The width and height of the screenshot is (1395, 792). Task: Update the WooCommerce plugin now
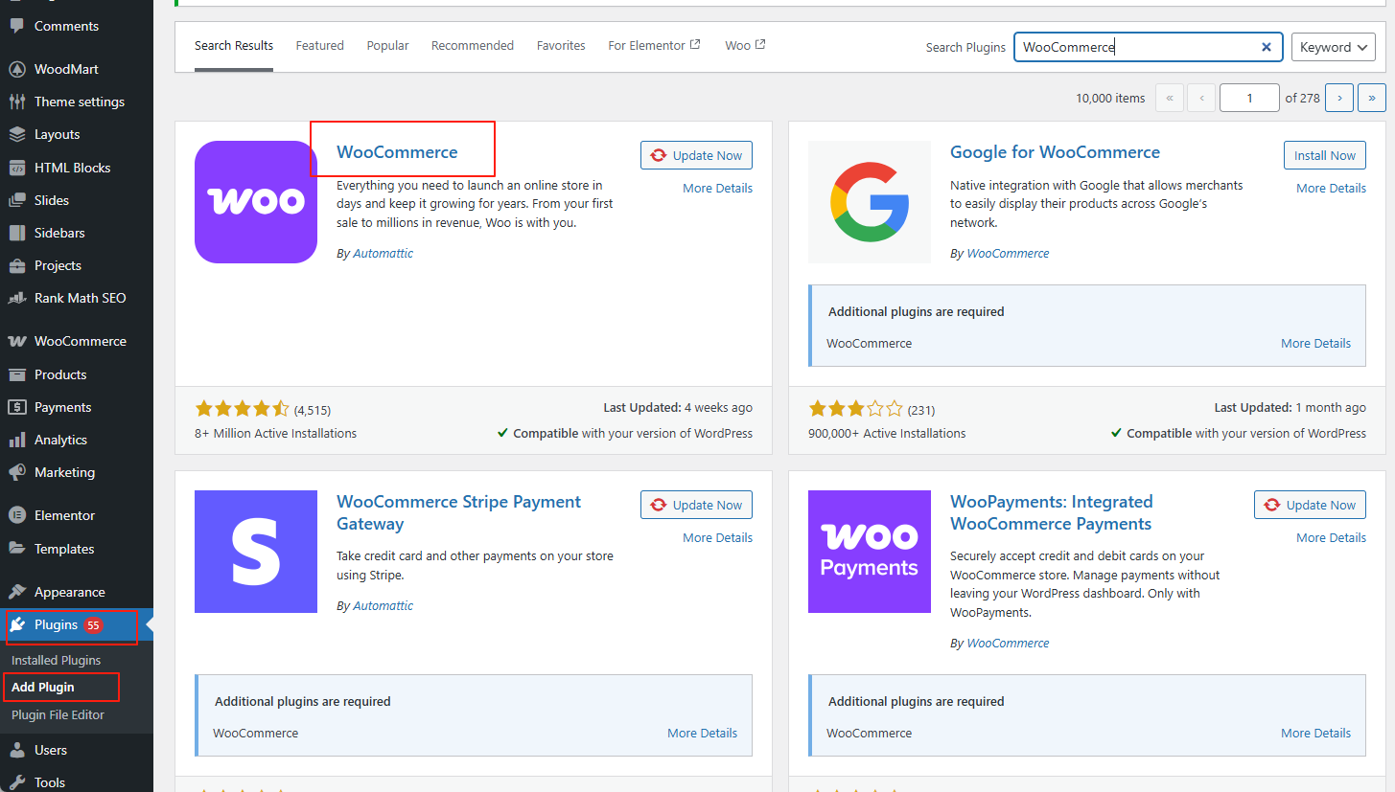coord(696,154)
